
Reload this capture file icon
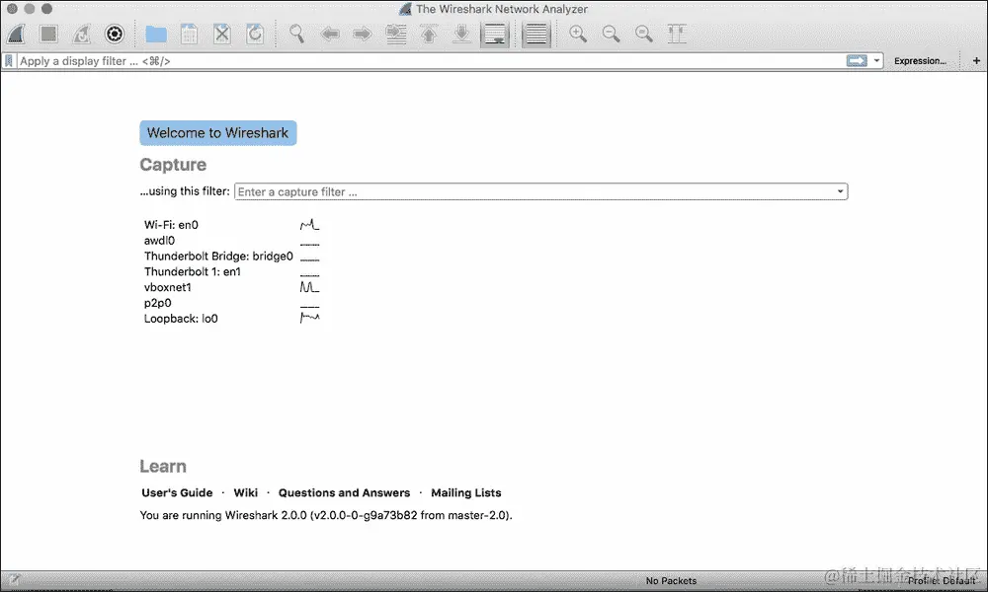pyautogui.click(x=255, y=34)
